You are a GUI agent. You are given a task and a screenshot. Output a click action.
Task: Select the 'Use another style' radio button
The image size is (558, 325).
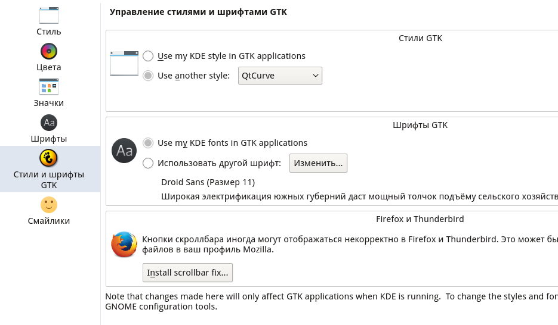click(149, 76)
